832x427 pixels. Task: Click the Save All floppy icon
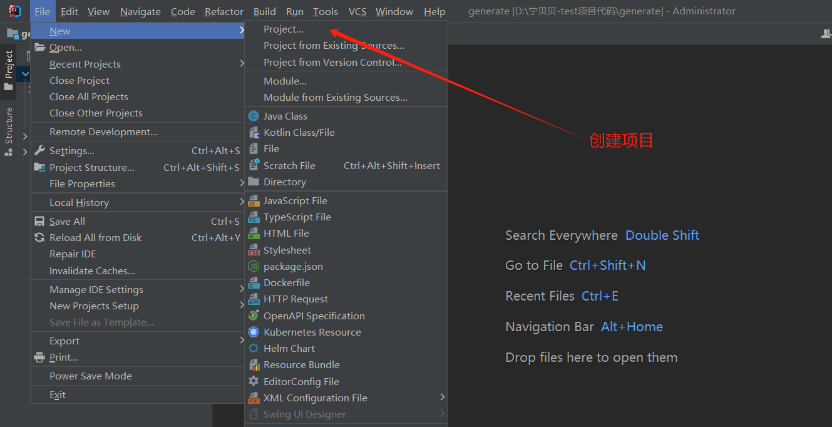point(39,221)
